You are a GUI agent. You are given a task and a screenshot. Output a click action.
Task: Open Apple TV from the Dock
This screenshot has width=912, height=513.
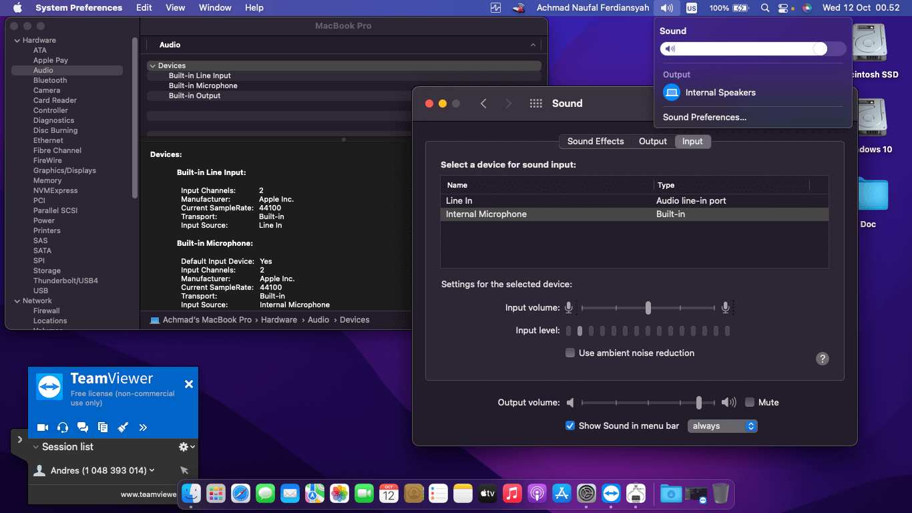tap(487, 494)
